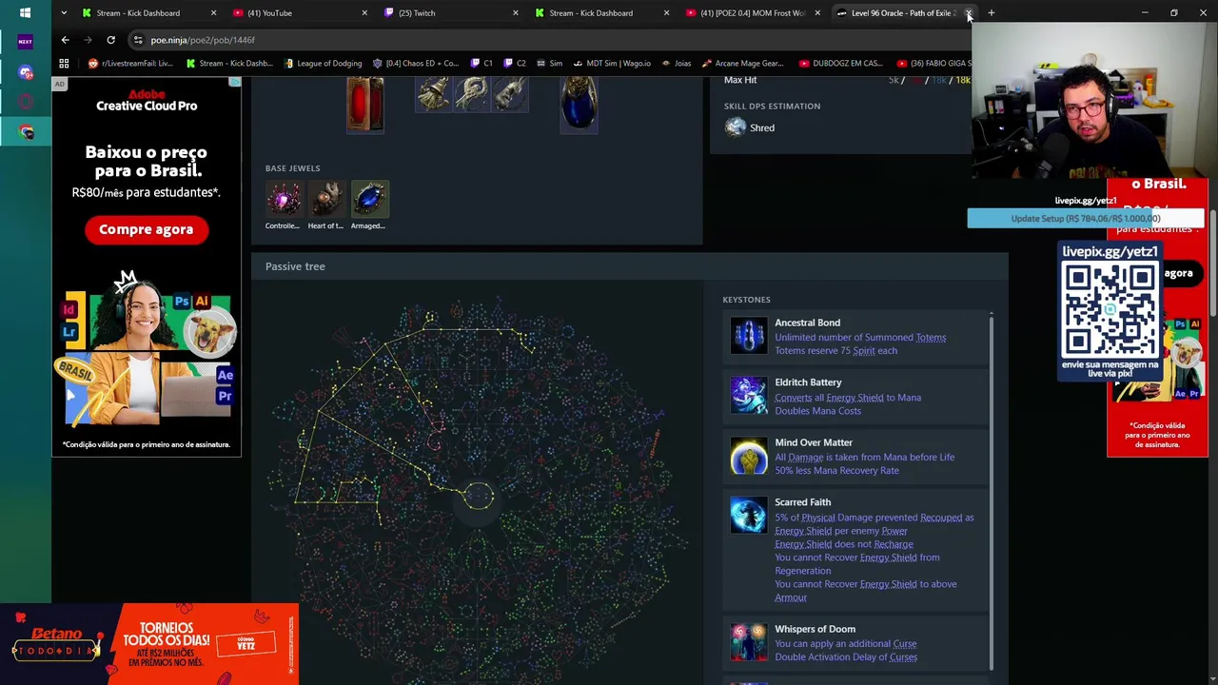The height and width of the screenshot is (685, 1218).
Task: Open the tab search dropdown arrow
Action: (x=63, y=13)
